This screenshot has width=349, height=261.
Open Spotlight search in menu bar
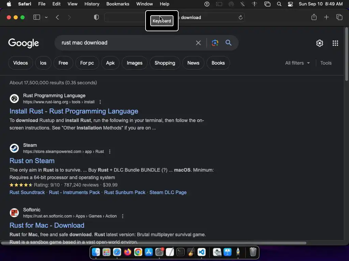coord(279,4)
